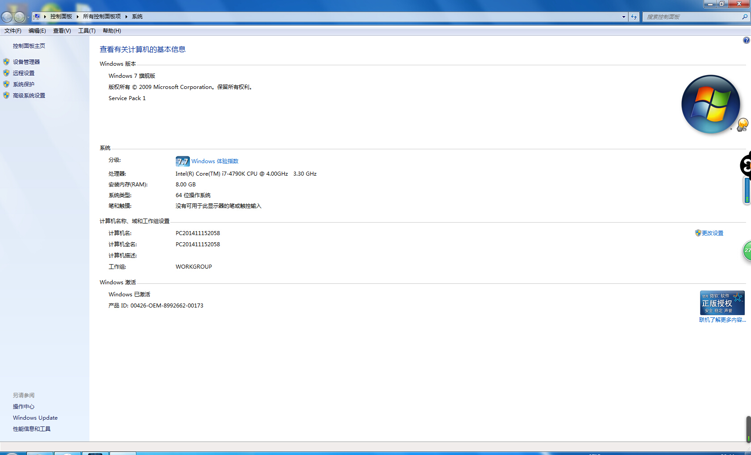The width and height of the screenshot is (751, 455).
Task: Click the 8.00 GB installed memory value
Action: 186,185
